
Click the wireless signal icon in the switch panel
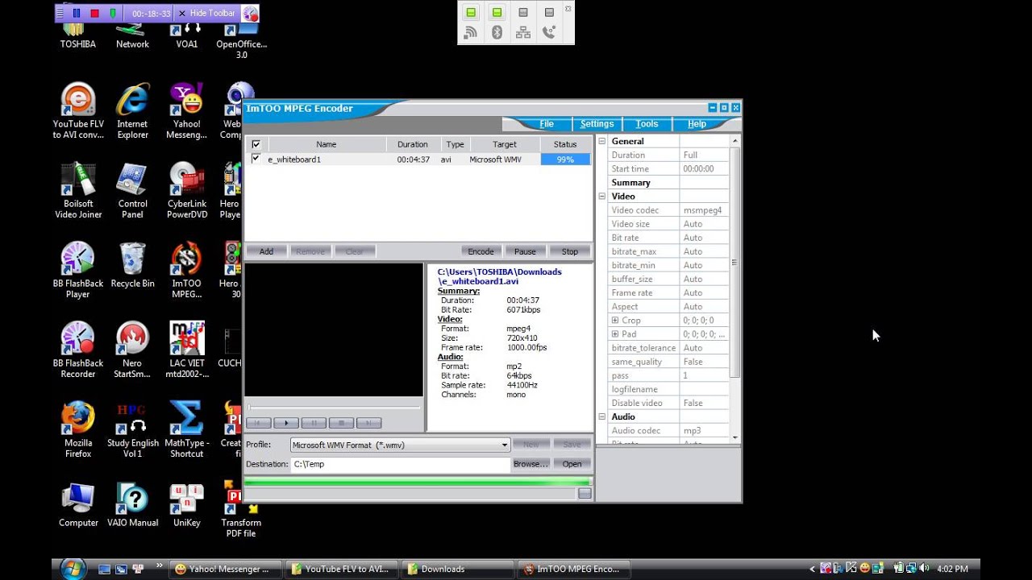[x=471, y=32]
